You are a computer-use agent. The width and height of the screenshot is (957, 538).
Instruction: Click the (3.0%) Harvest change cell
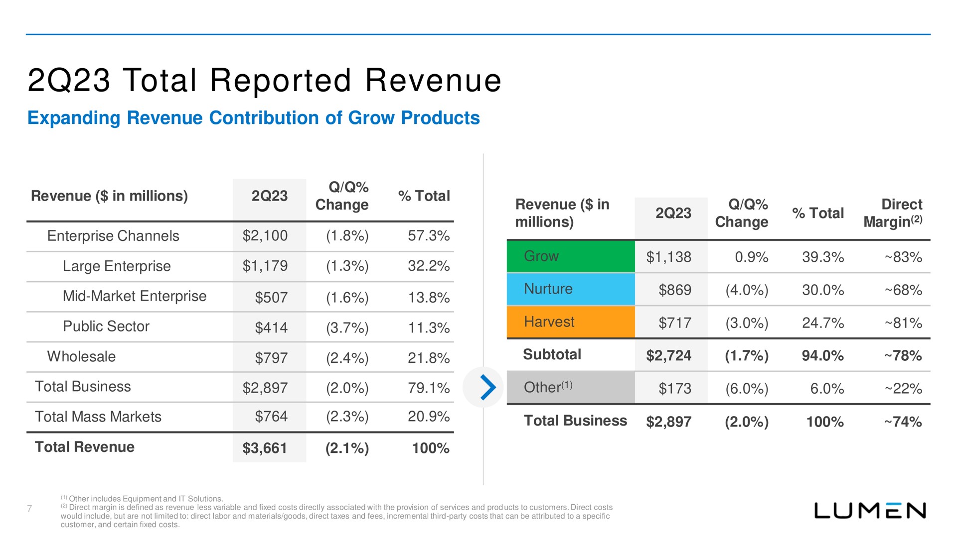[x=747, y=323]
